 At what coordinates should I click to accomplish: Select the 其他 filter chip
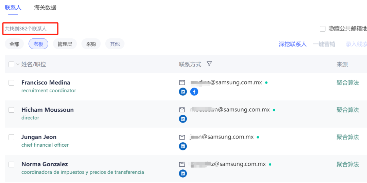coord(115,44)
